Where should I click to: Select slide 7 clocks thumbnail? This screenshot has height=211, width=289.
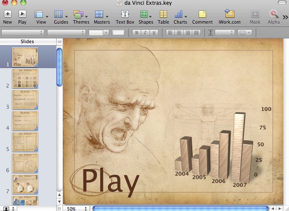[x=25, y=184]
